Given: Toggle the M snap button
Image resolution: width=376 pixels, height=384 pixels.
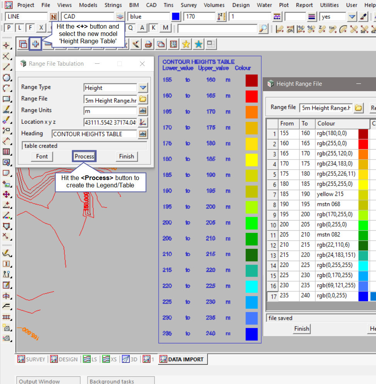Looking at the screenshot, I should tap(165, 28).
